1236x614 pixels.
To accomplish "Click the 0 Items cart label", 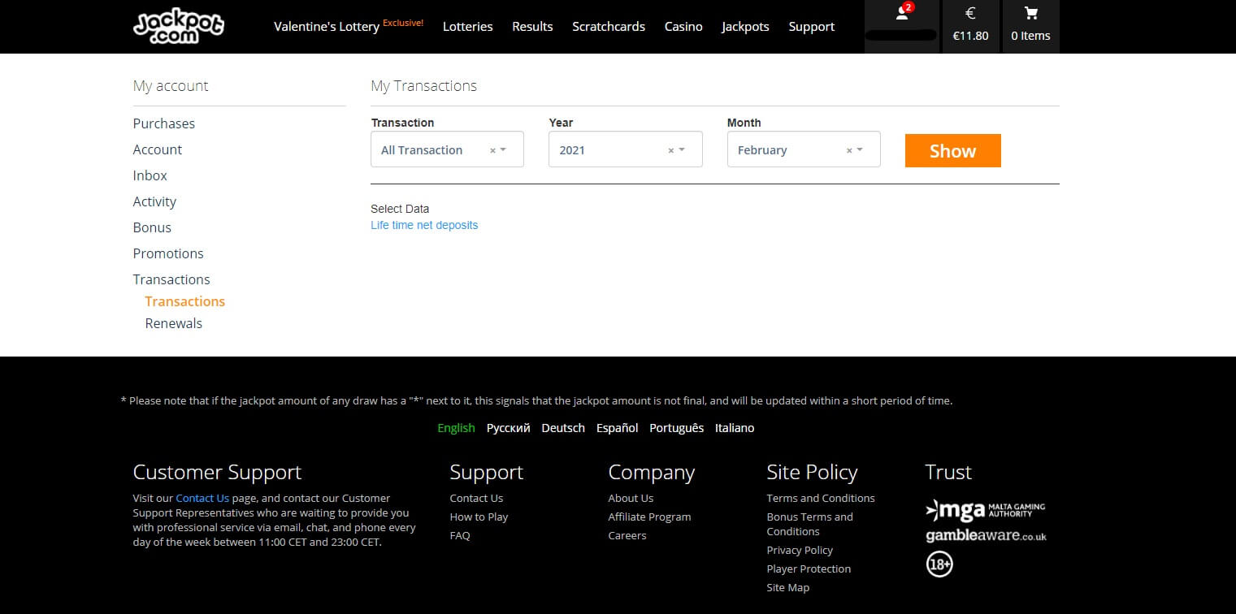I will 1030,36.
